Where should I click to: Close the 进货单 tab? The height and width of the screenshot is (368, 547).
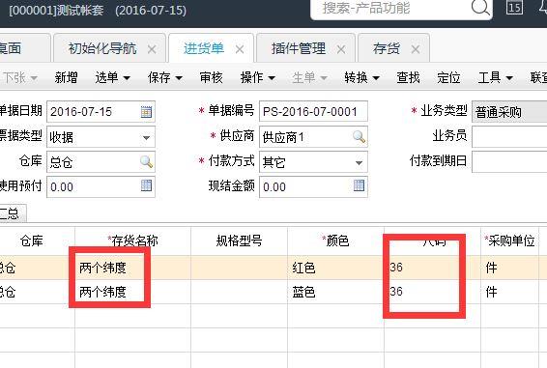coord(240,49)
